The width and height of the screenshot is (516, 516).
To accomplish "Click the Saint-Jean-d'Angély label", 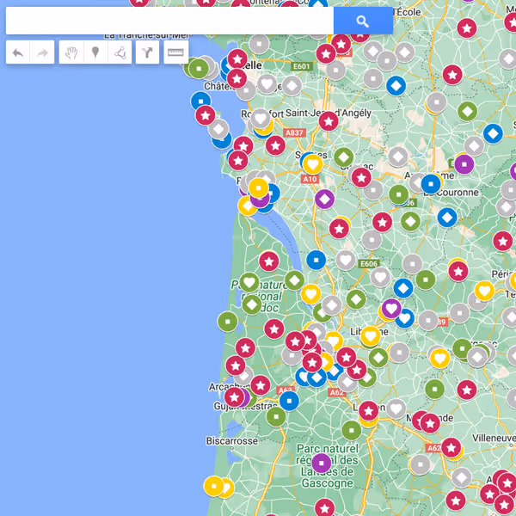I will tap(329, 114).
